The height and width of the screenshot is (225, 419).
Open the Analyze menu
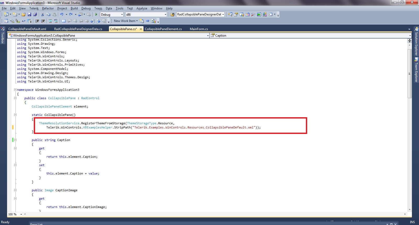click(x=142, y=8)
